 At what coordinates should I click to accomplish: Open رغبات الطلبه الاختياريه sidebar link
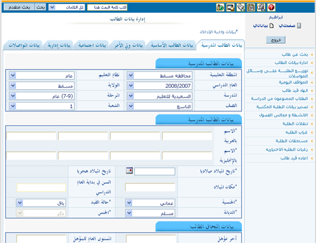pyautogui.click(x=286, y=149)
